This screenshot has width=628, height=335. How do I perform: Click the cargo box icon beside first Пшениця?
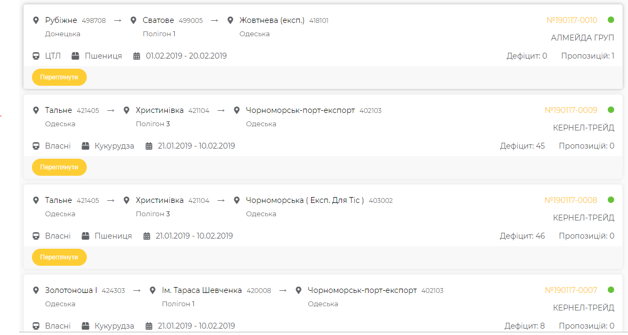[x=75, y=56]
